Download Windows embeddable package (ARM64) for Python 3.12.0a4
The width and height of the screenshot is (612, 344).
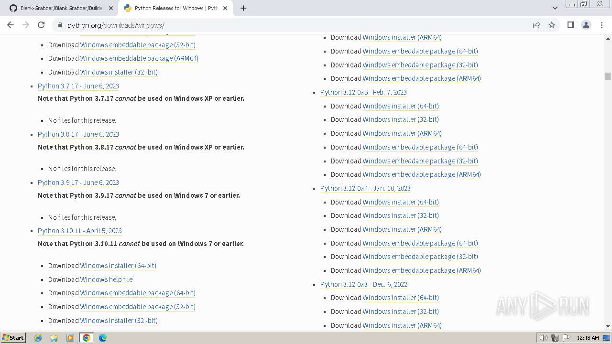(x=422, y=270)
